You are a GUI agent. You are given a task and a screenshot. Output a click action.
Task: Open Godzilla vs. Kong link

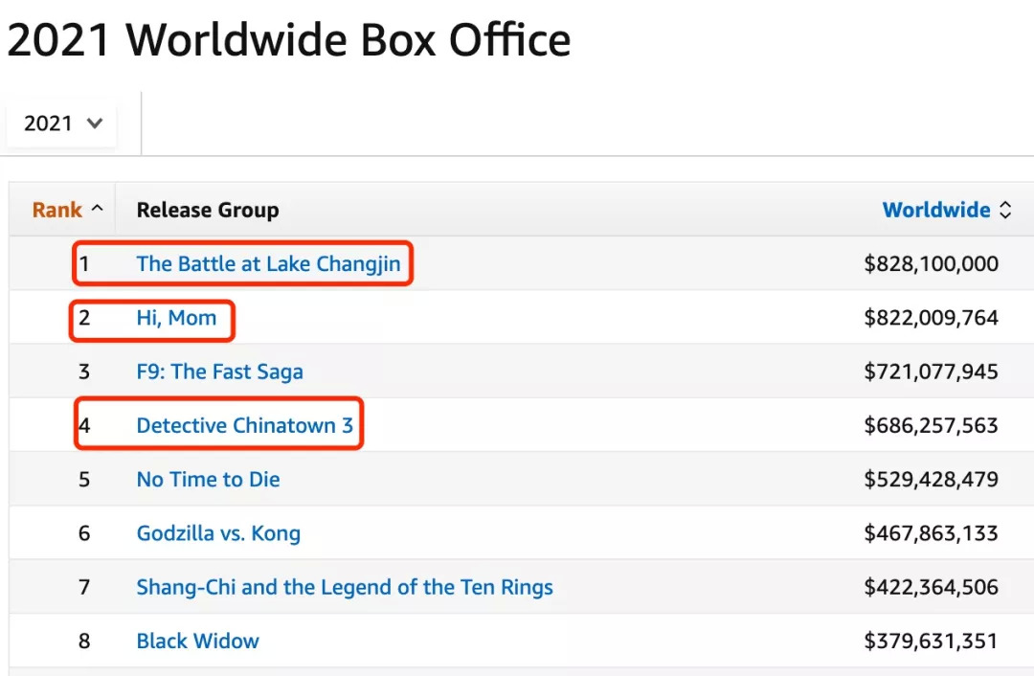[218, 533]
